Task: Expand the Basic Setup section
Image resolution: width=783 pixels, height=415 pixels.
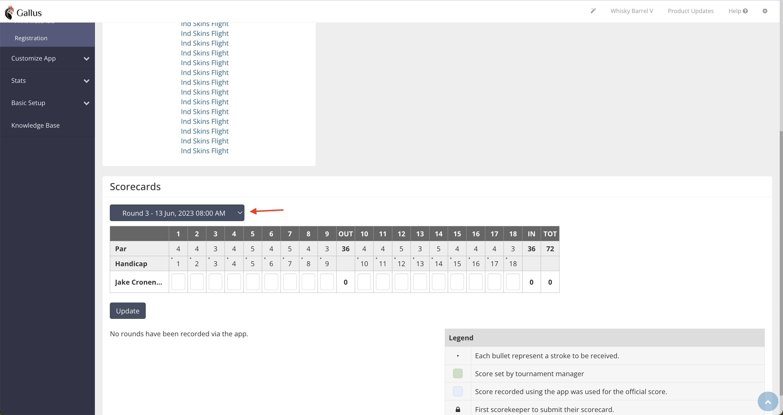Action: click(47, 103)
